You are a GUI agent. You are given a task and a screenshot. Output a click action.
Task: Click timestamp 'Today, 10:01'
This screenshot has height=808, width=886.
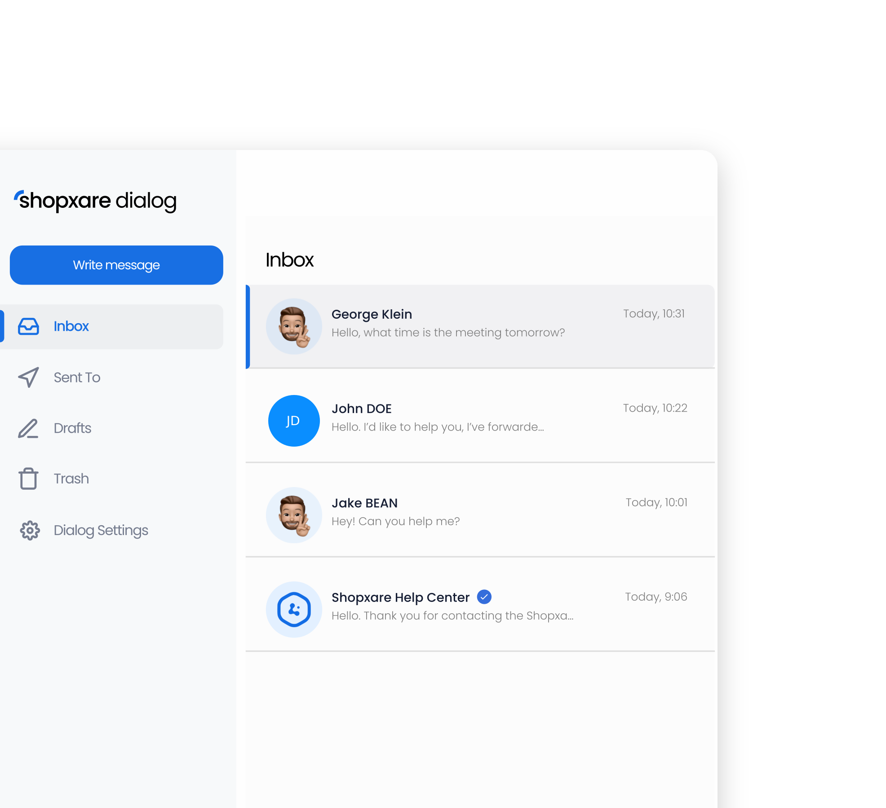point(656,502)
